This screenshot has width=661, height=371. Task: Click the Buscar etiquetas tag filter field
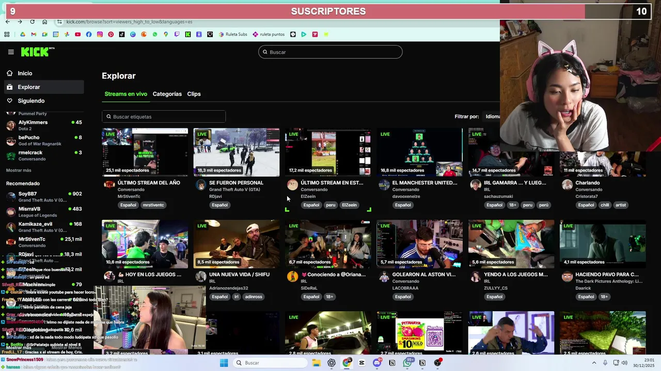coord(164,116)
